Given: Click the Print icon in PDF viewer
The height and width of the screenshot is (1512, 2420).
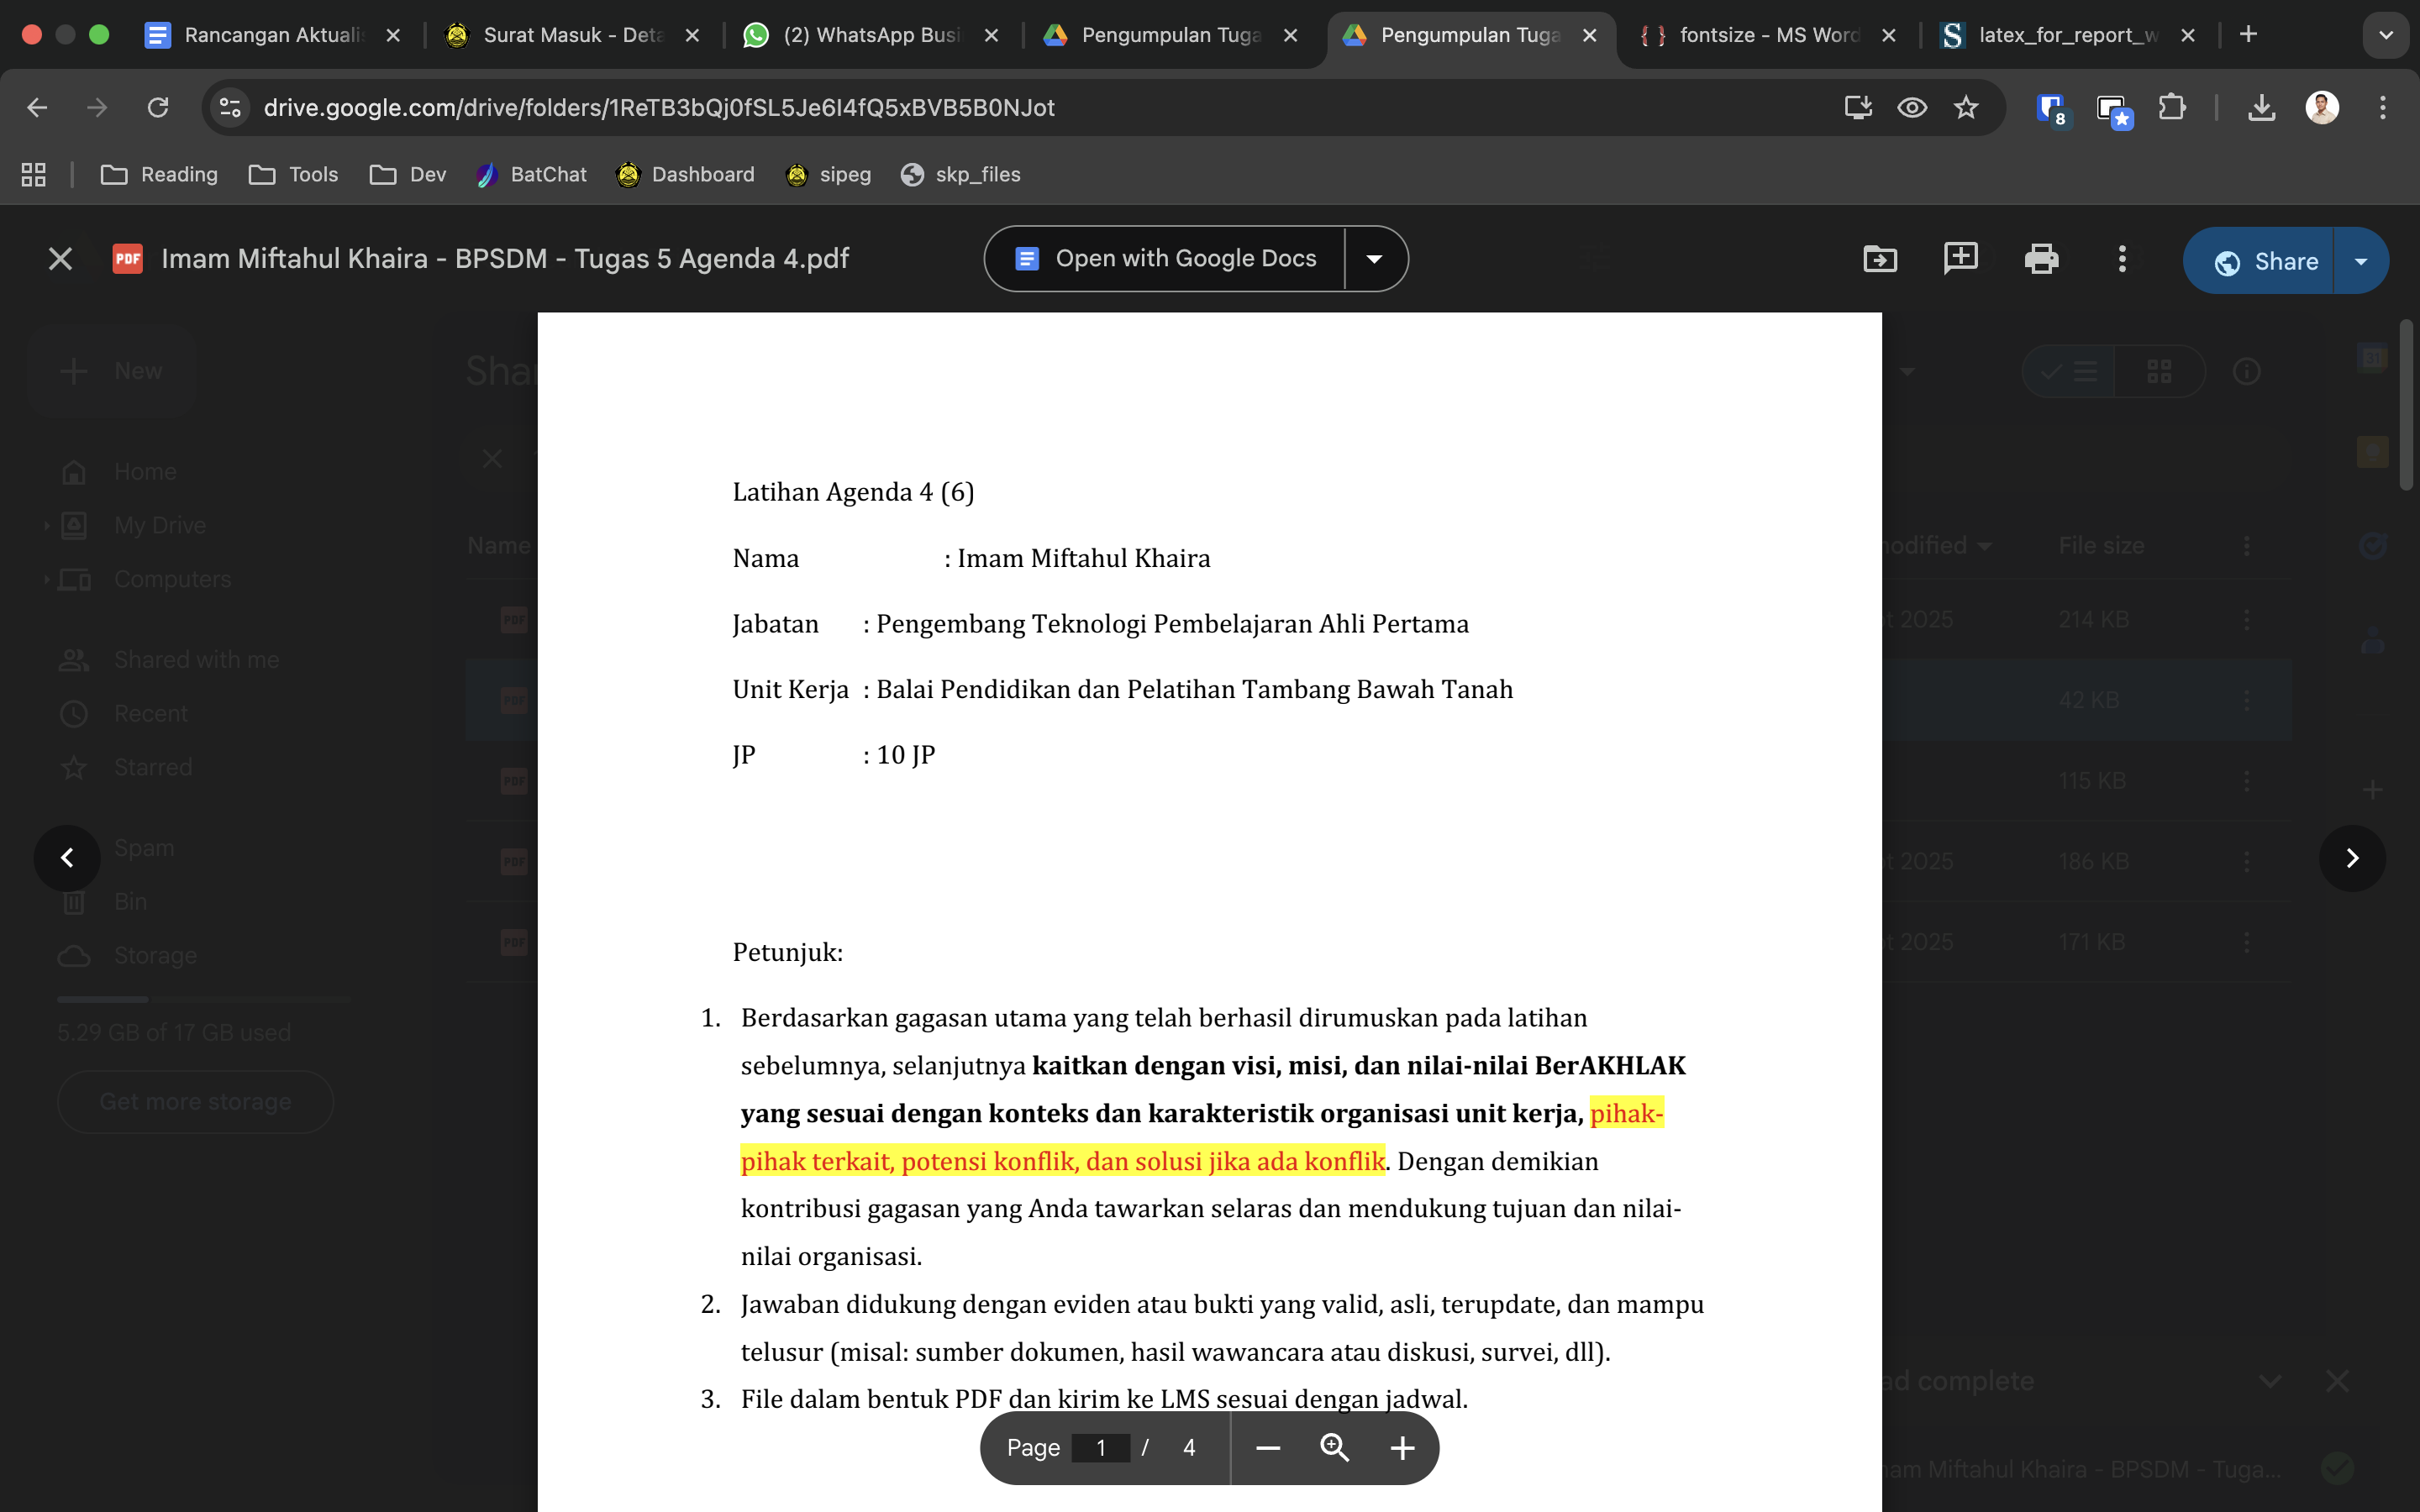Looking at the screenshot, I should [2040, 259].
